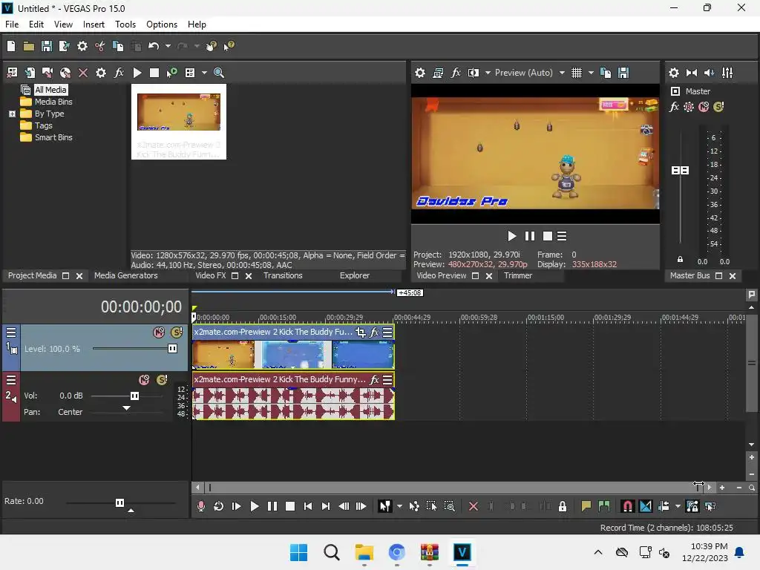Image resolution: width=760 pixels, height=570 pixels.
Task: Create a new project from the toolbar
Action: coord(11,46)
